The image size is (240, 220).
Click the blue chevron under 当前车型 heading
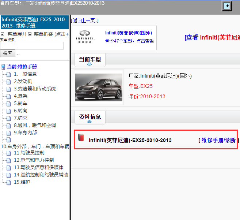[89, 64]
